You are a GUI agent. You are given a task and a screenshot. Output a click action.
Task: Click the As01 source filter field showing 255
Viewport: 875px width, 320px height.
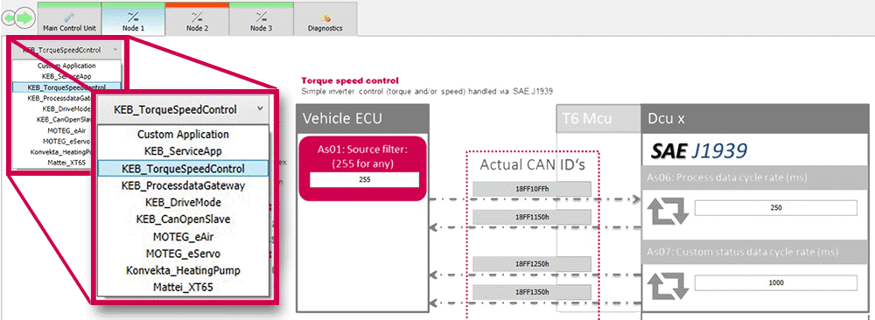point(364,180)
